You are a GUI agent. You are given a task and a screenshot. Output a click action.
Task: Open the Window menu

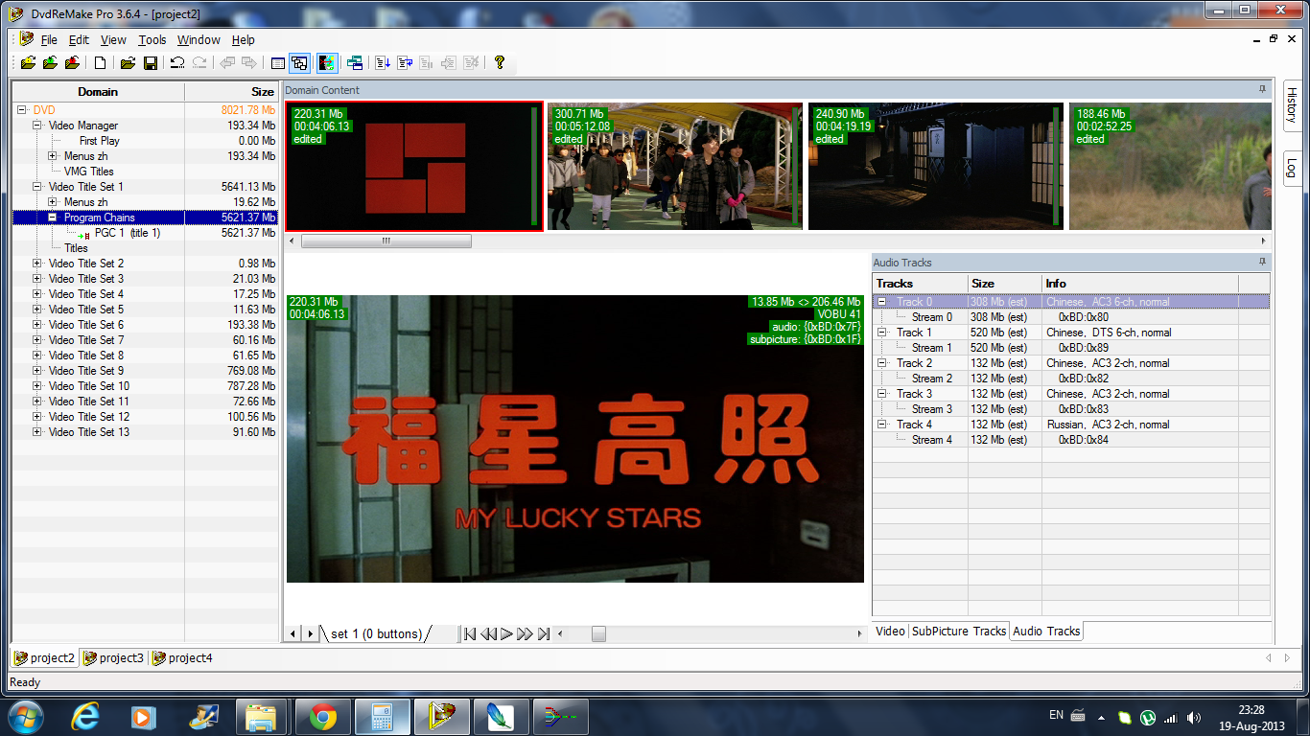pos(199,40)
